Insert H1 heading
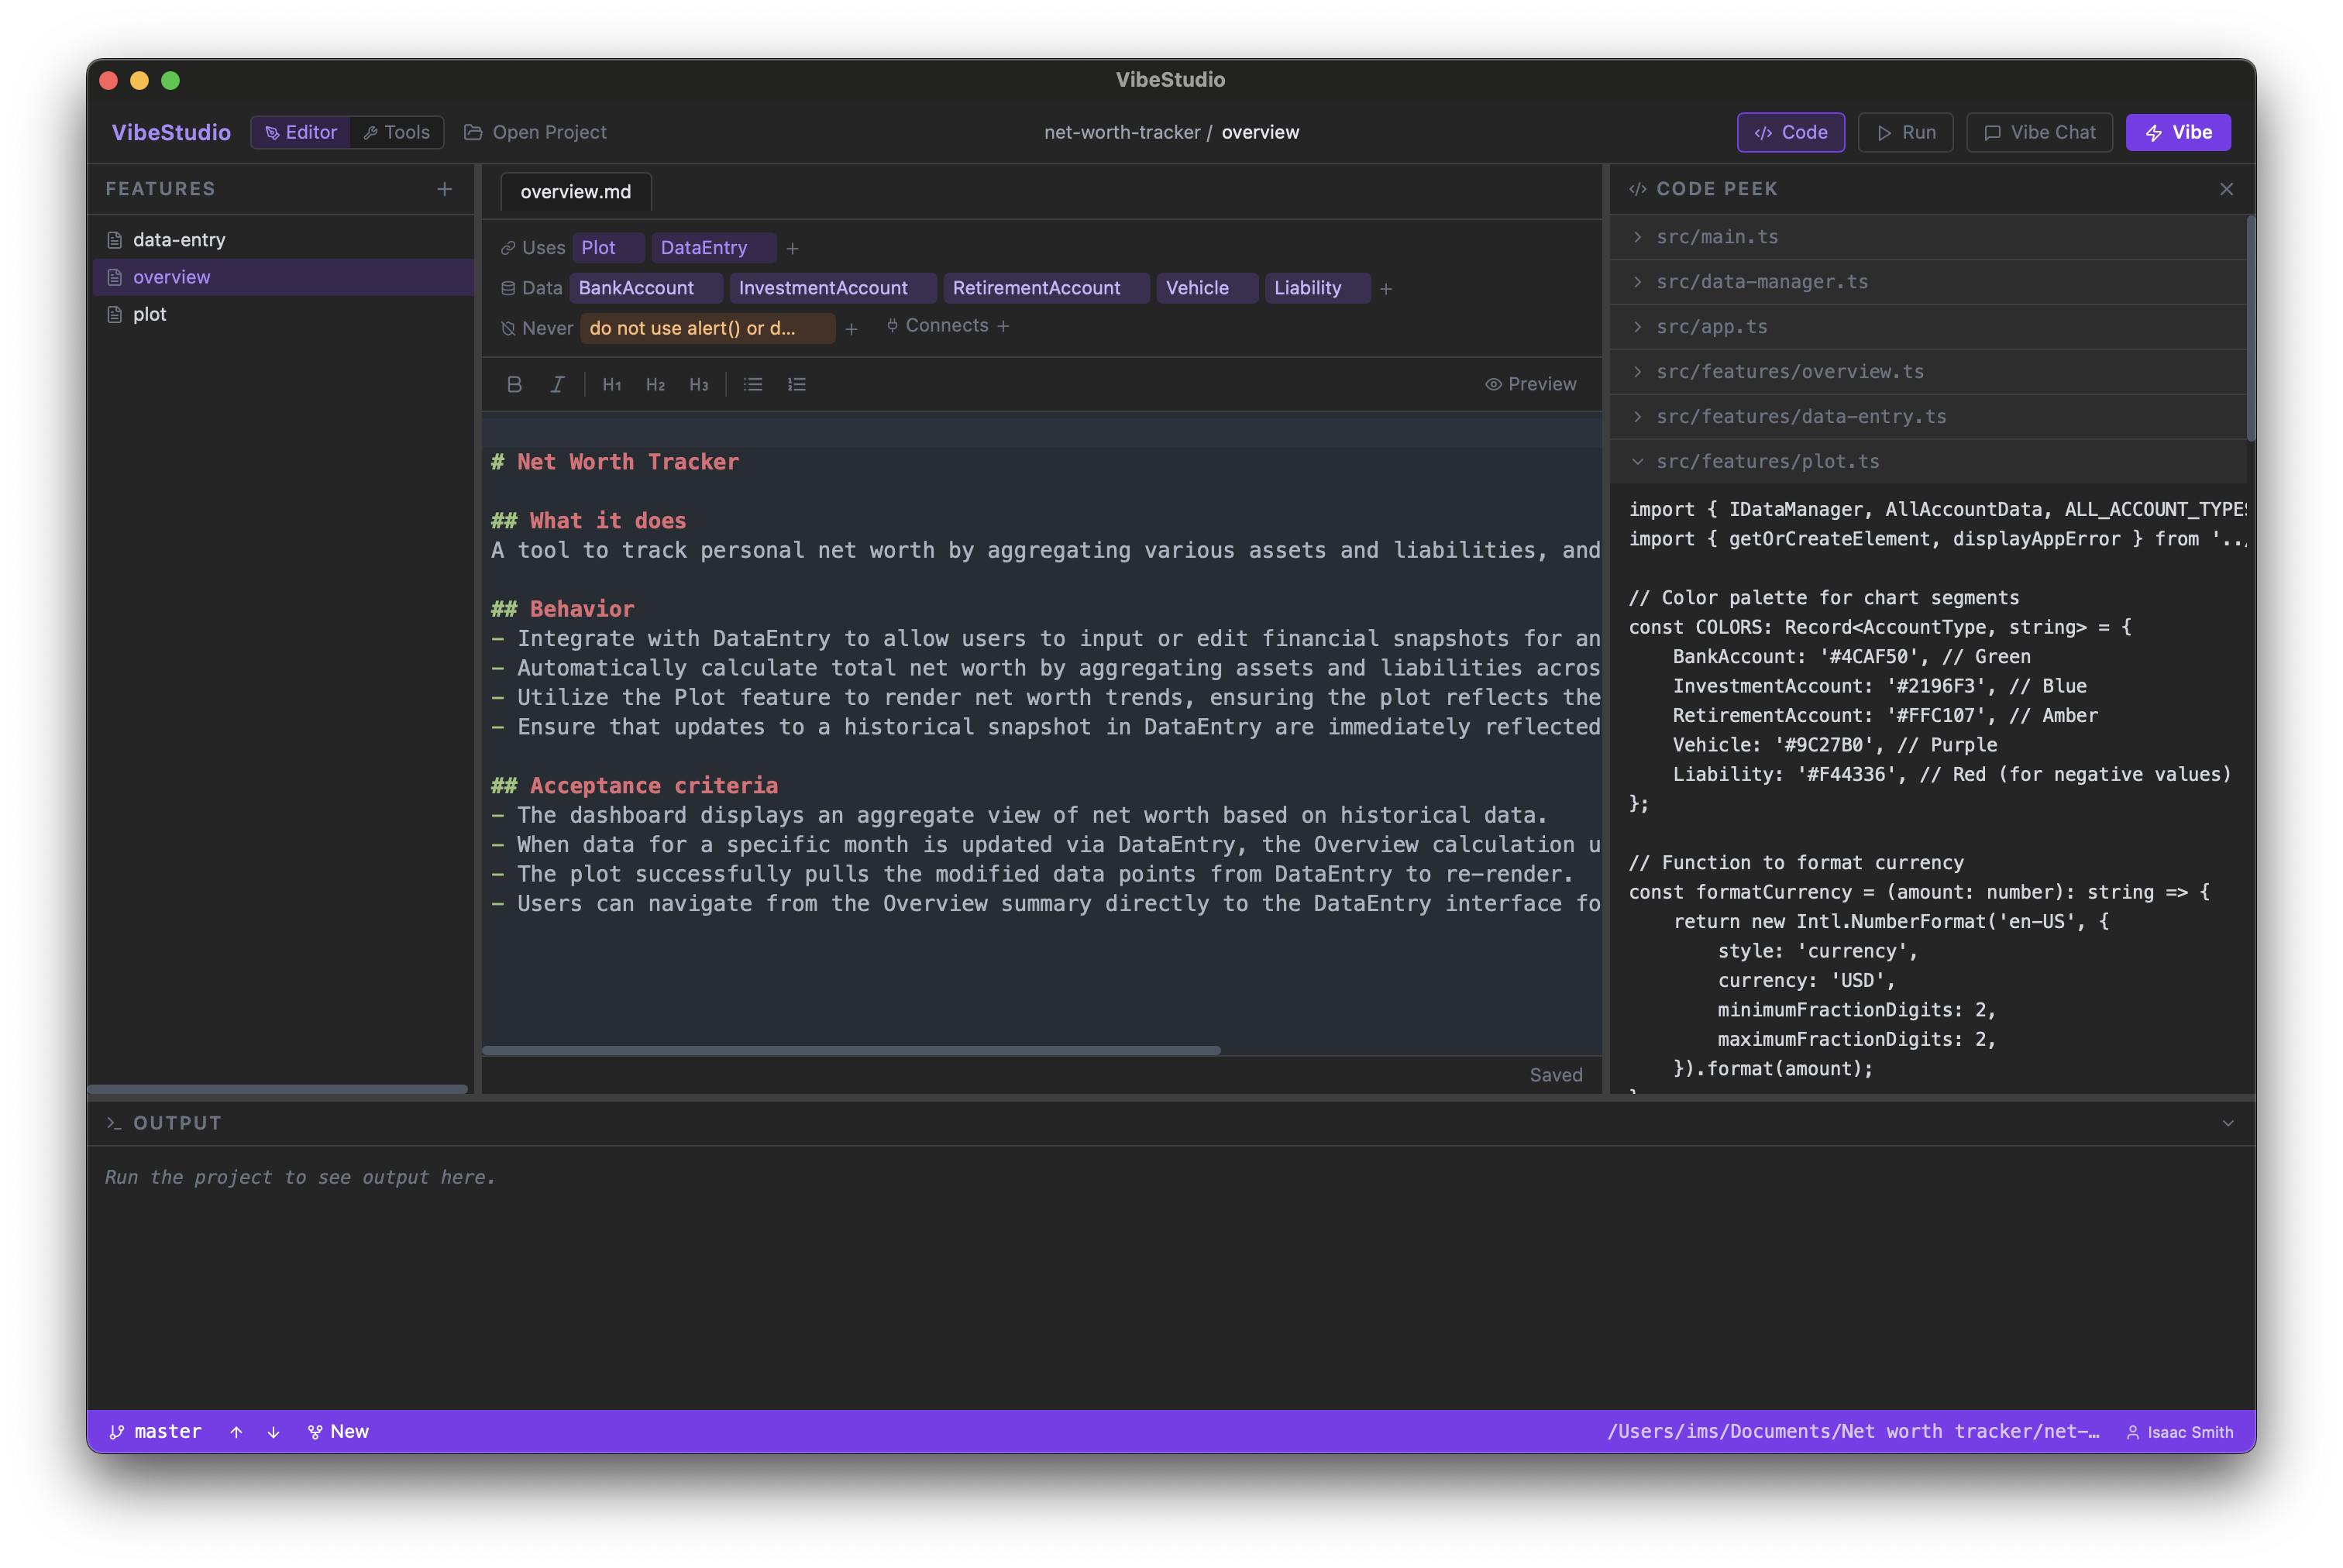The width and height of the screenshot is (2343, 1568). coord(612,384)
